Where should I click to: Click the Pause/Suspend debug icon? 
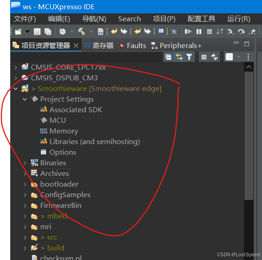point(199,31)
